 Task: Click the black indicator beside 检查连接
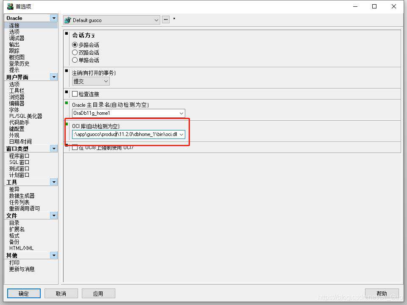point(67,92)
